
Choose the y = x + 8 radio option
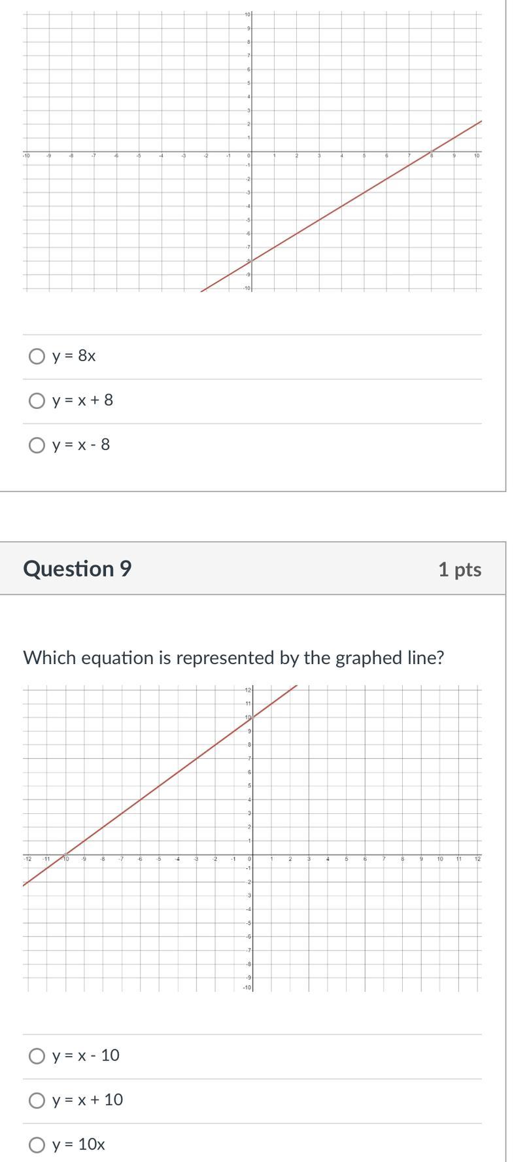tap(37, 400)
